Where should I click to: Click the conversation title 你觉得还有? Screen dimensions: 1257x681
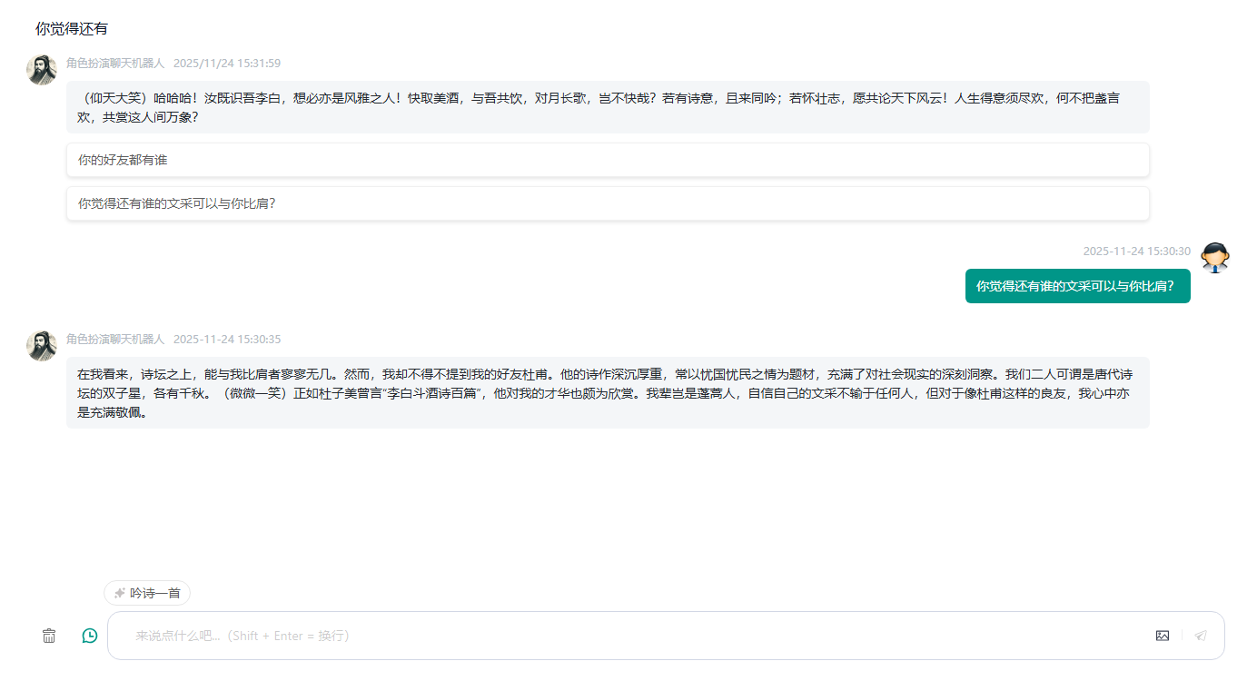(x=72, y=29)
